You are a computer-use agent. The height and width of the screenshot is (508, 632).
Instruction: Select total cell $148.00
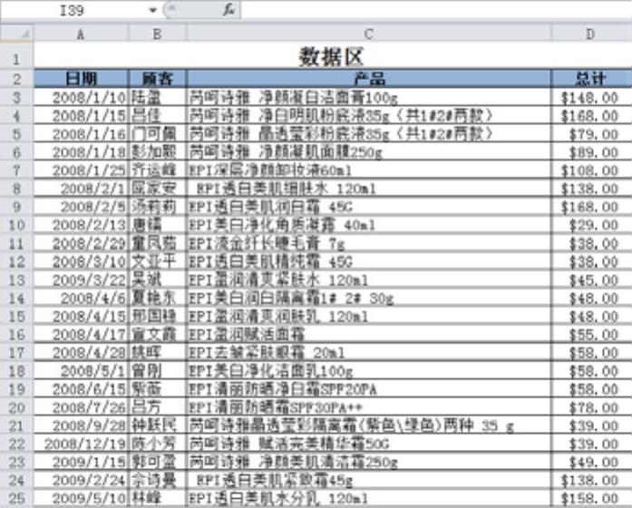(591, 97)
